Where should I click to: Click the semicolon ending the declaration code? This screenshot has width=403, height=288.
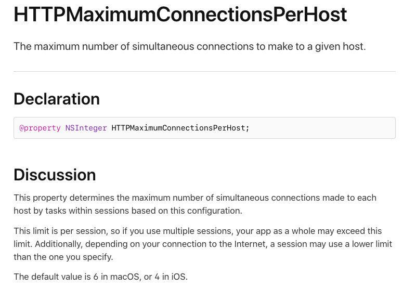coord(248,128)
